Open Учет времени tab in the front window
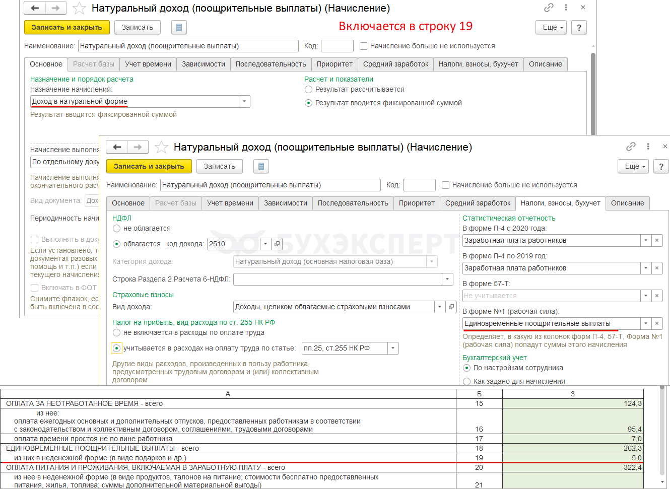 click(x=230, y=203)
